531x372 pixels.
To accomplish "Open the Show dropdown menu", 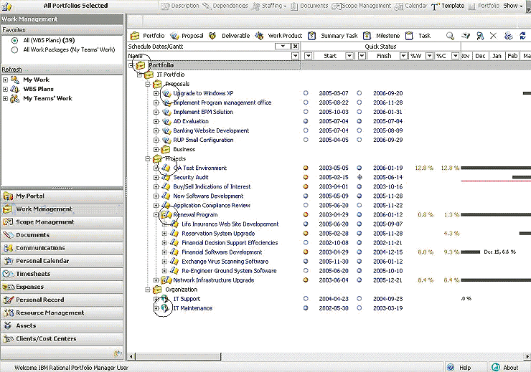I will tap(513, 6).
